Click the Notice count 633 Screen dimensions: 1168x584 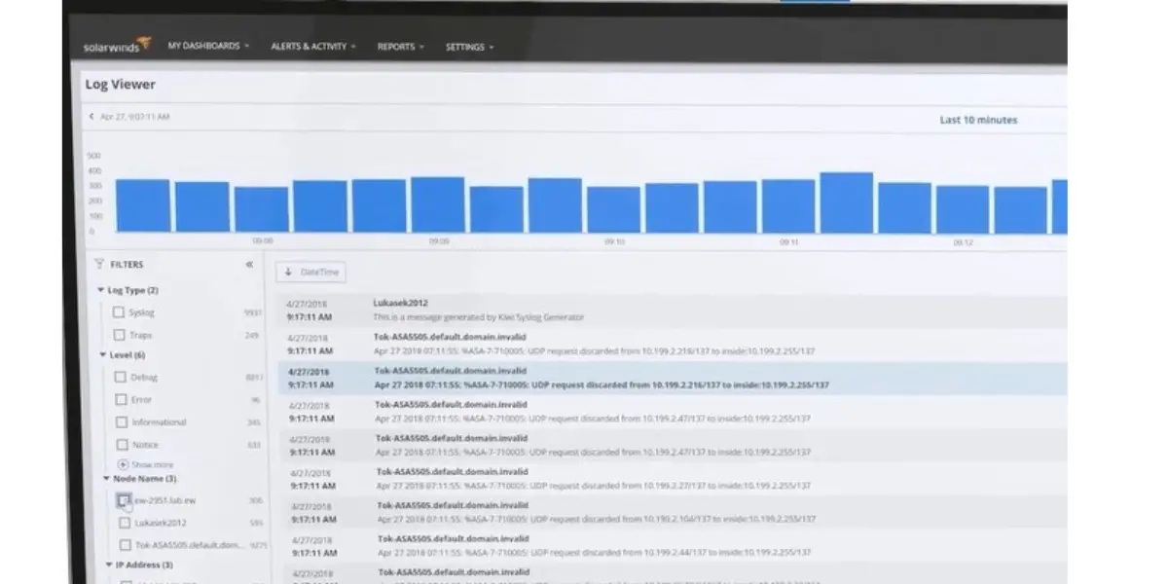tap(255, 445)
